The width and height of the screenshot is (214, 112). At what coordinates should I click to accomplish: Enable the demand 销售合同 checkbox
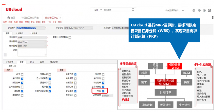(75, 78)
